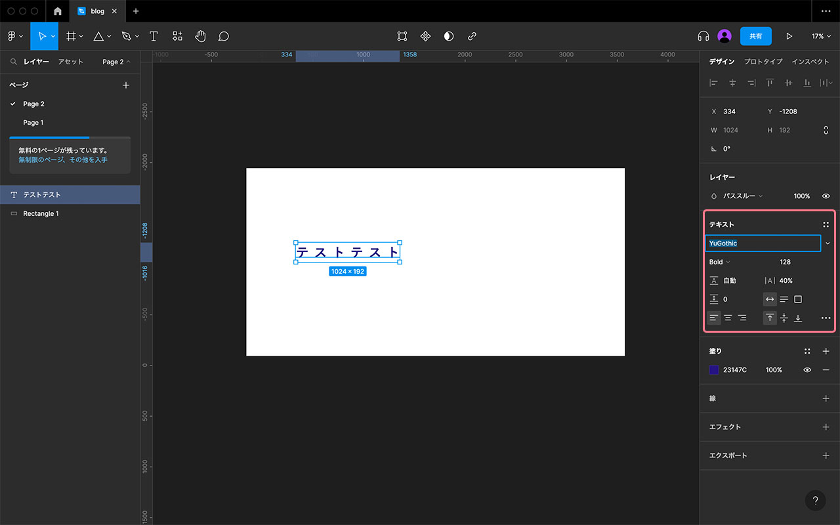840x525 pixels.
Task: Open the zoom level 17% dropdown
Action: click(821, 36)
